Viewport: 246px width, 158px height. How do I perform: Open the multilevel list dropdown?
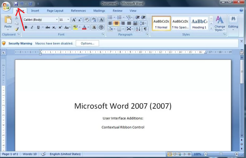pos(129,18)
